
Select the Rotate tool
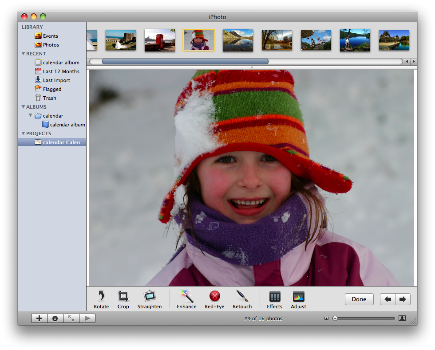coord(101,299)
